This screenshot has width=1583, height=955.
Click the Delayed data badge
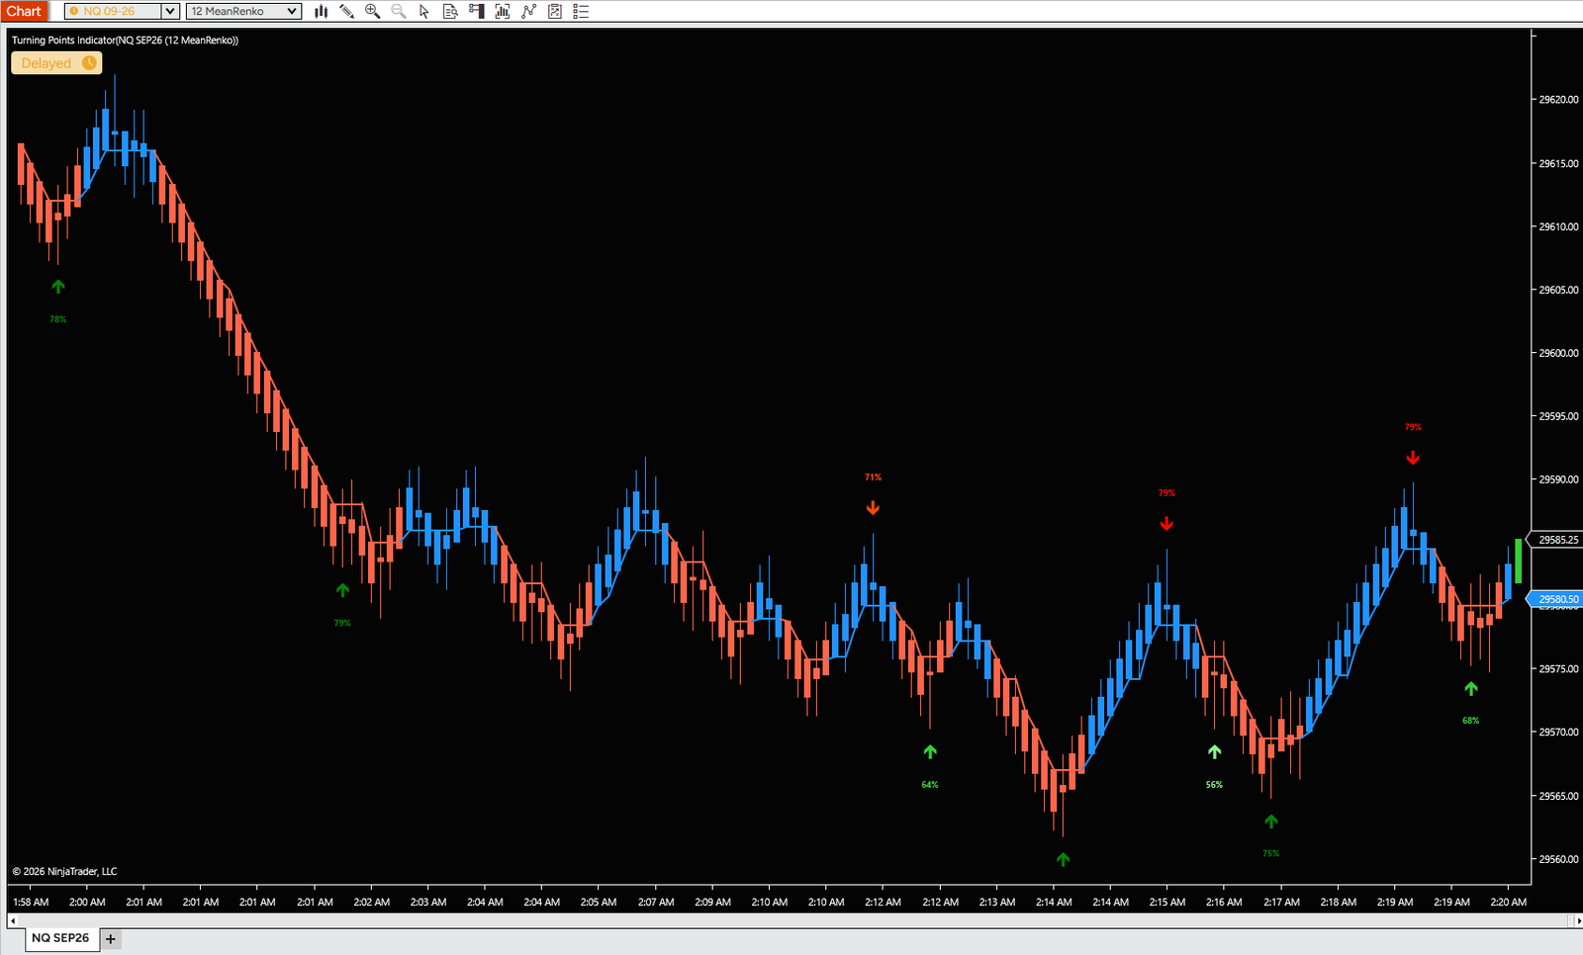point(56,62)
